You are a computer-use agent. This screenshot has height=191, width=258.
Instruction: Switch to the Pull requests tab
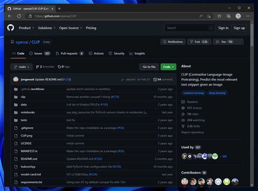tap(70, 53)
